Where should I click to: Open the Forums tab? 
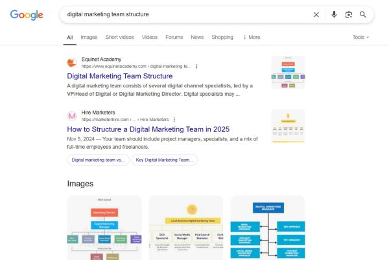tap(174, 37)
